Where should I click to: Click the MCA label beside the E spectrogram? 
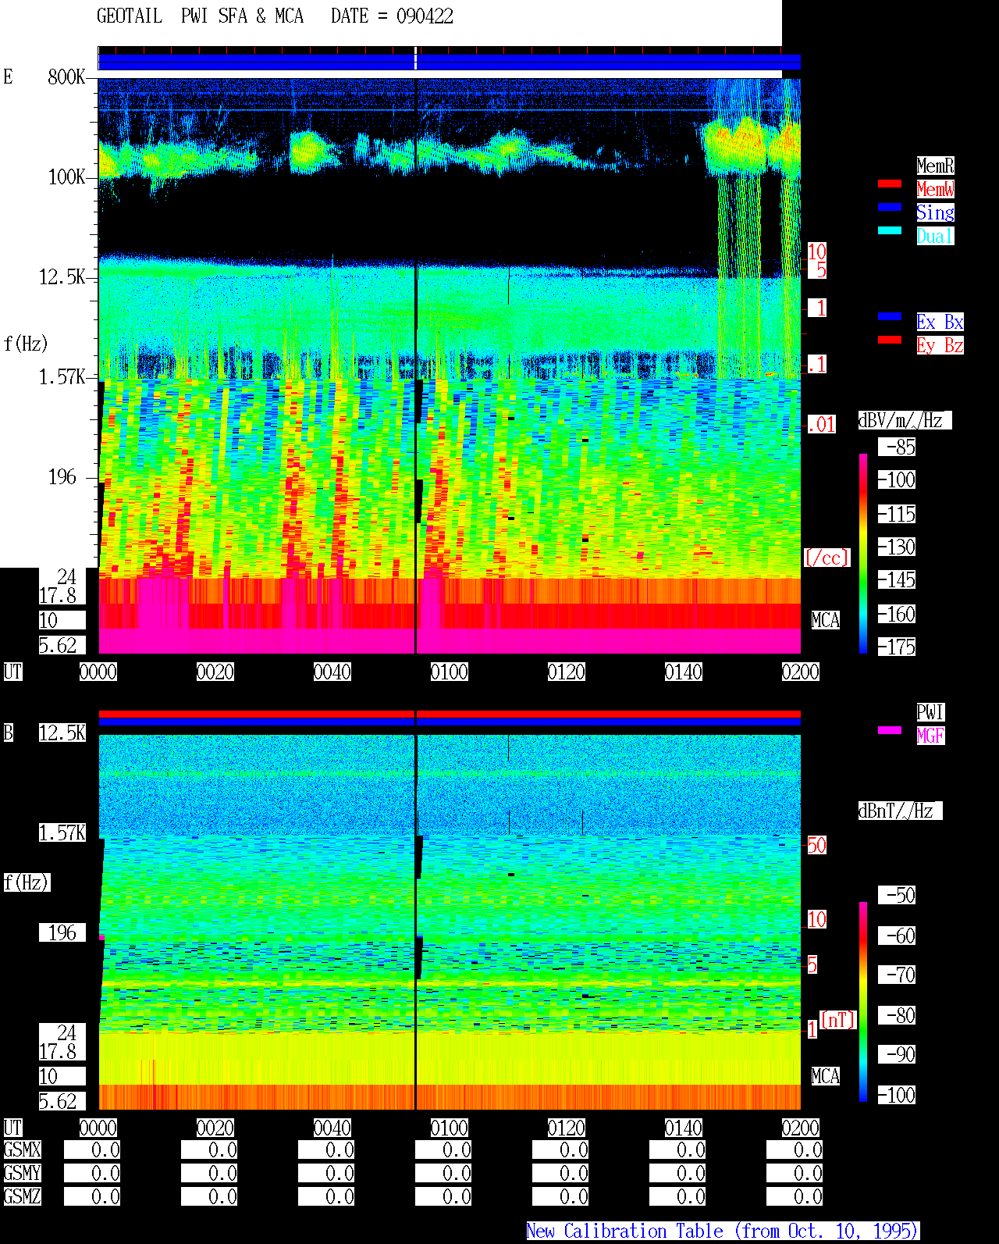click(826, 620)
